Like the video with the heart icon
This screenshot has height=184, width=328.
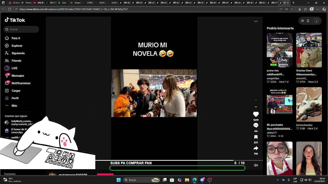click(x=256, y=114)
